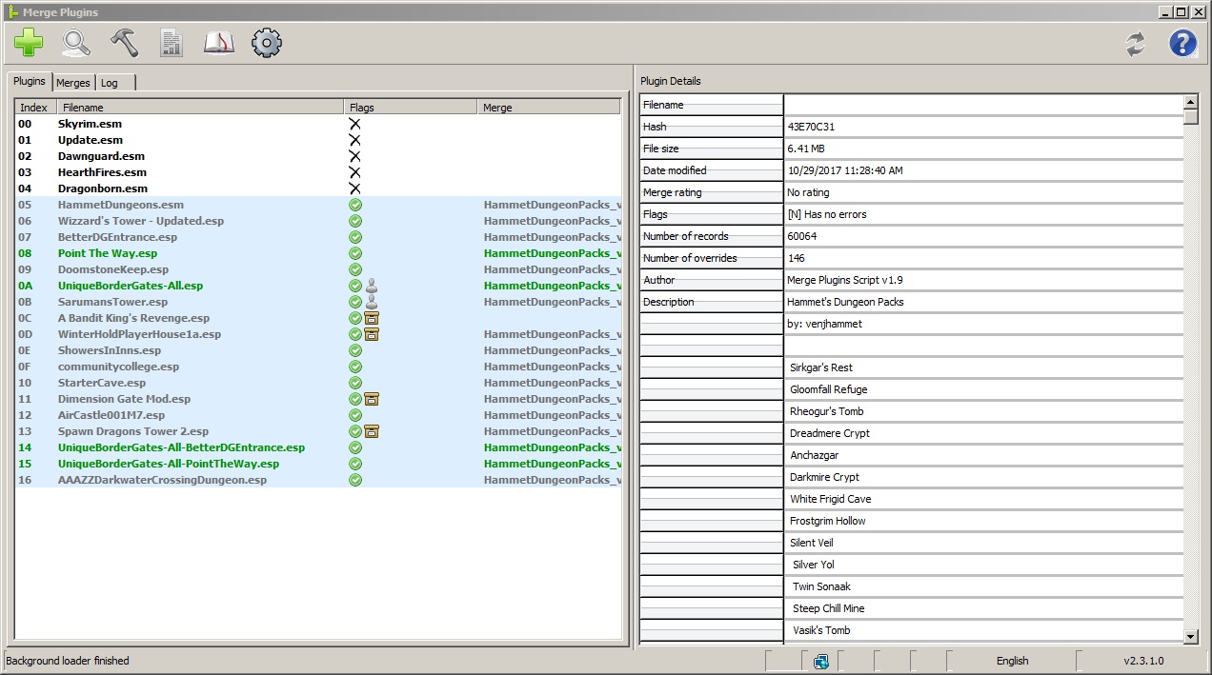1212x675 pixels.
Task: Click person flag icon for SarumansTower.esp
Action: click(372, 302)
